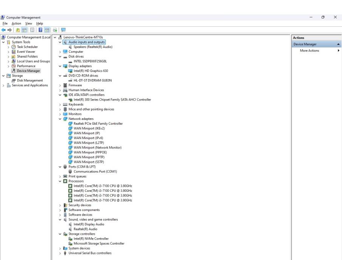342x260 pixels.
Task: Expand the Security devices category
Action: [x=60, y=205]
